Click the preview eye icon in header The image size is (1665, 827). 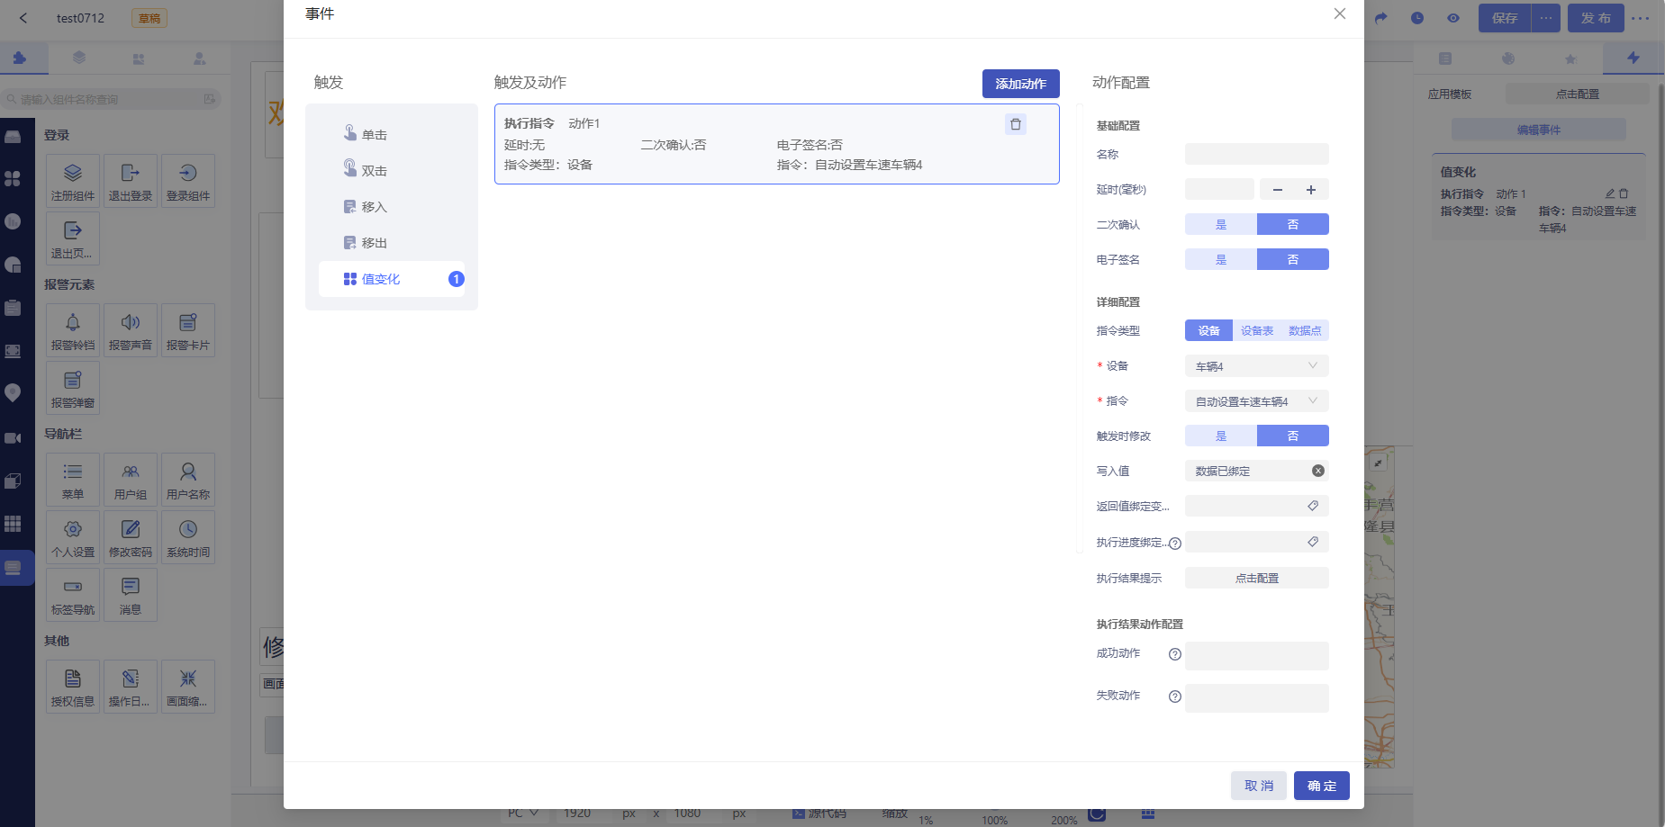tap(1453, 18)
